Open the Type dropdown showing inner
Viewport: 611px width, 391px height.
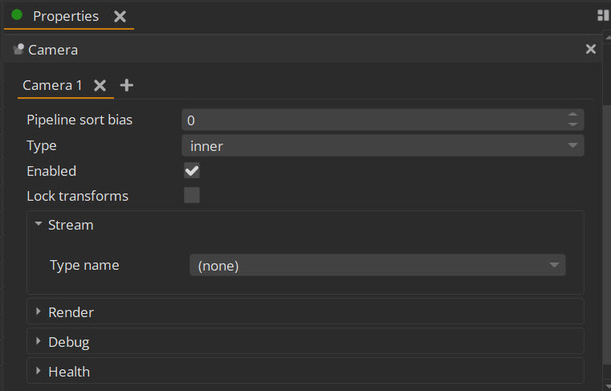pos(383,146)
